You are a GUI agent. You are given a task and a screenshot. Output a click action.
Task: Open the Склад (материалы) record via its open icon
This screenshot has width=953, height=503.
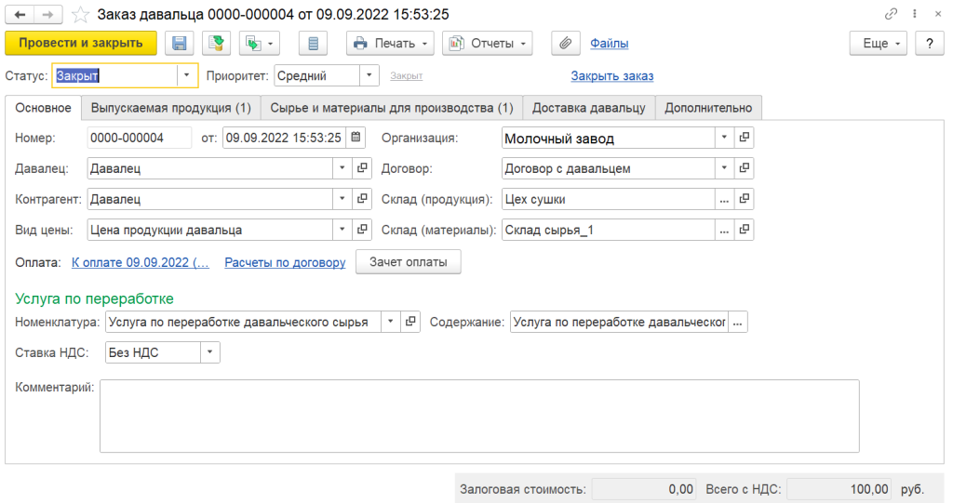coord(744,230)
